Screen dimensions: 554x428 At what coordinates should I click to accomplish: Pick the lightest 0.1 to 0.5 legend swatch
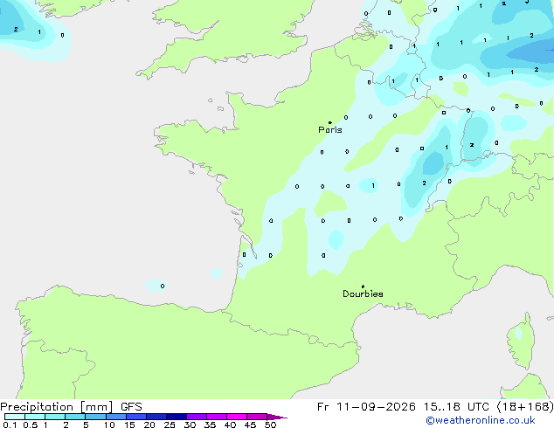coord(15,417)
